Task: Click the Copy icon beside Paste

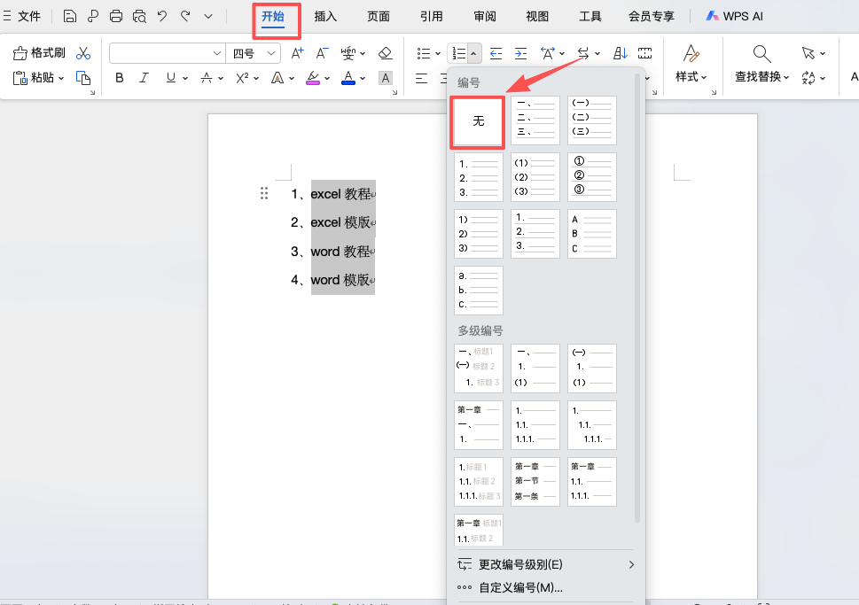Action: pyautogui.click(x=83, y=78)
